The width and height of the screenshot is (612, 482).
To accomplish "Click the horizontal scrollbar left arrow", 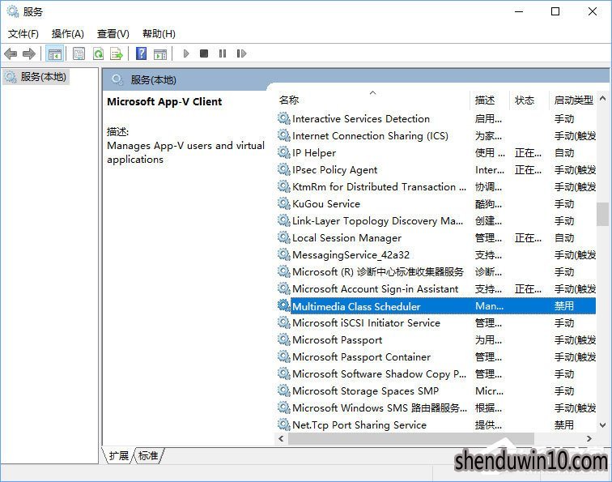I will pyautogui.click(x=281, y=438).
